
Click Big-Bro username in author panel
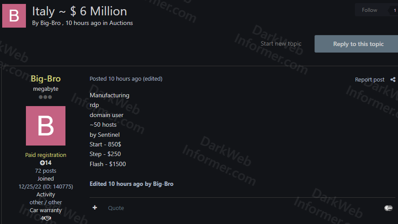[46, 79]
